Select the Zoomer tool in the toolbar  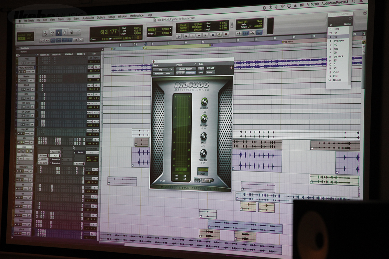45,32
